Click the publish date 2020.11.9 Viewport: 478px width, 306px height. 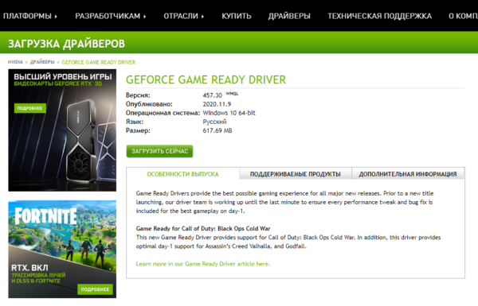tap(217, 104)
